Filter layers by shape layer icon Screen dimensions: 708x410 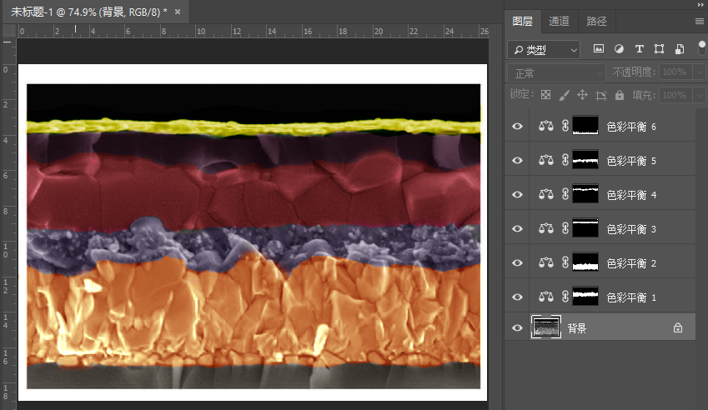point(660,49)
